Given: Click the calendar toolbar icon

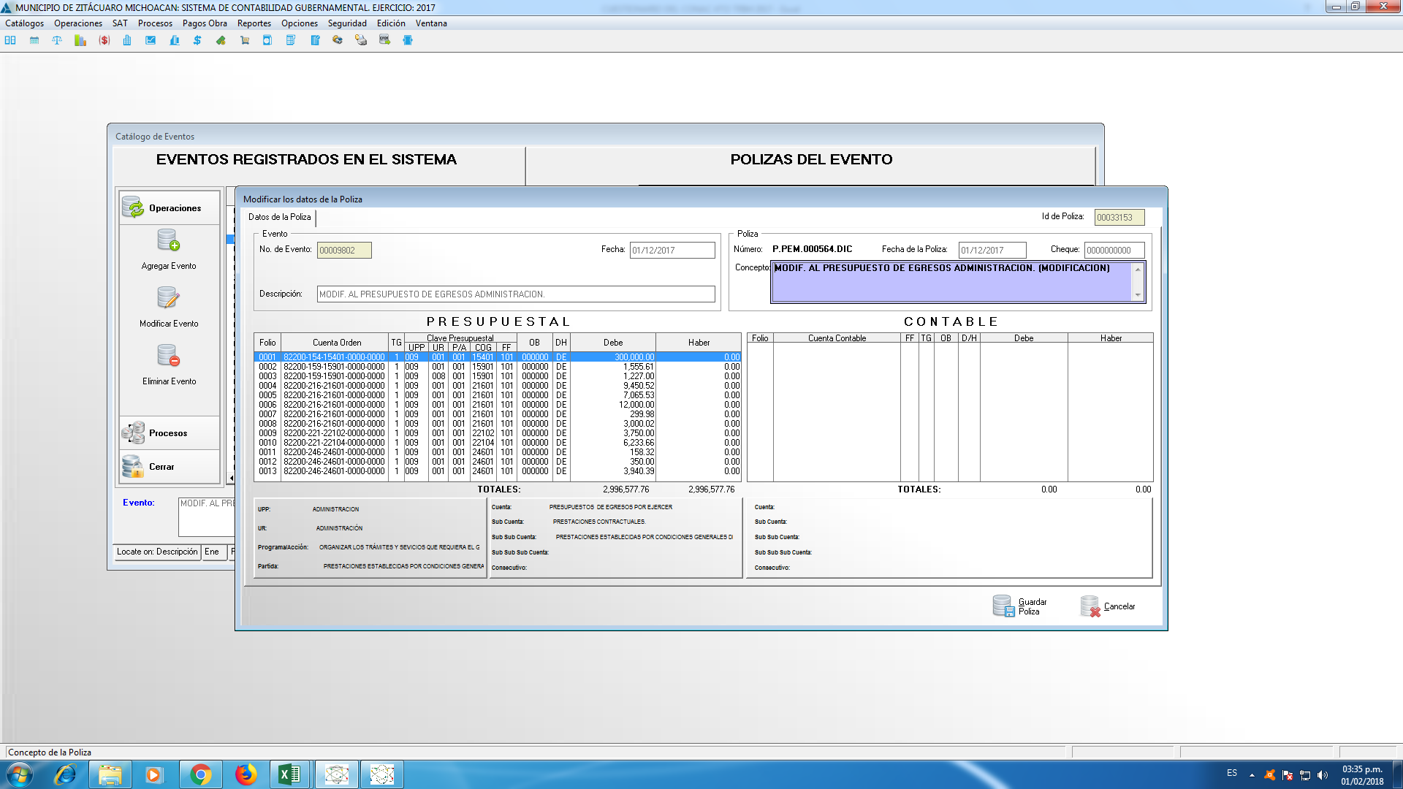Looking at the screenshot, I should click(x=34, y=41).
